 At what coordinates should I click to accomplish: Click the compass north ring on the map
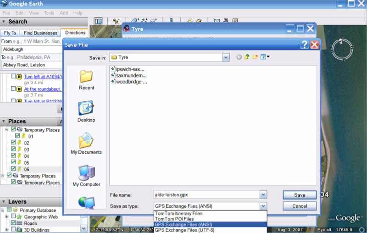[x=342, y=50]
